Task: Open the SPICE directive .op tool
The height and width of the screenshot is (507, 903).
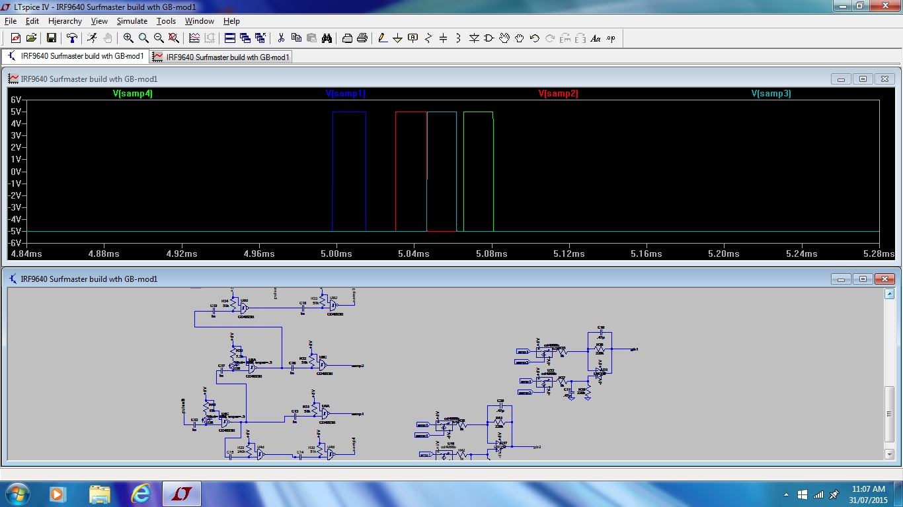Action: 611,38
